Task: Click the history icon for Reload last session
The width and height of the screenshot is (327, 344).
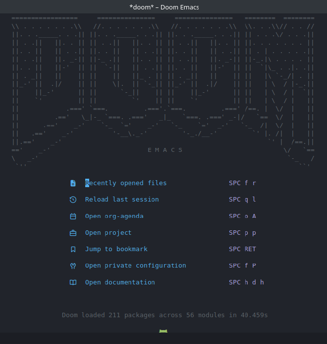Action: (73, 200)
